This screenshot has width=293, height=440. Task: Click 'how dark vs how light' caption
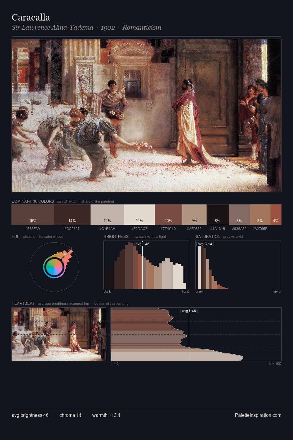[149, 237]
